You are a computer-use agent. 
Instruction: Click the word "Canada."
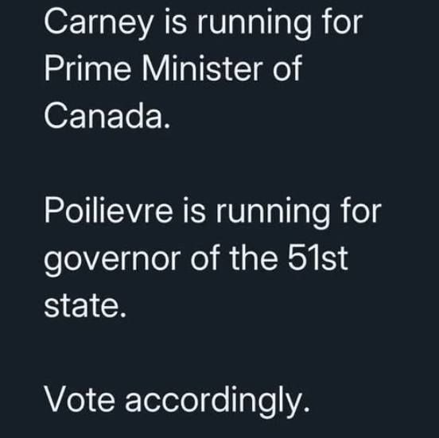107,115
